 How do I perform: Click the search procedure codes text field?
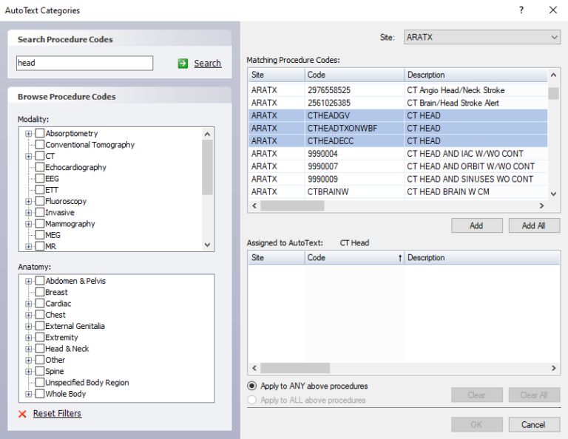pos(84,64)
